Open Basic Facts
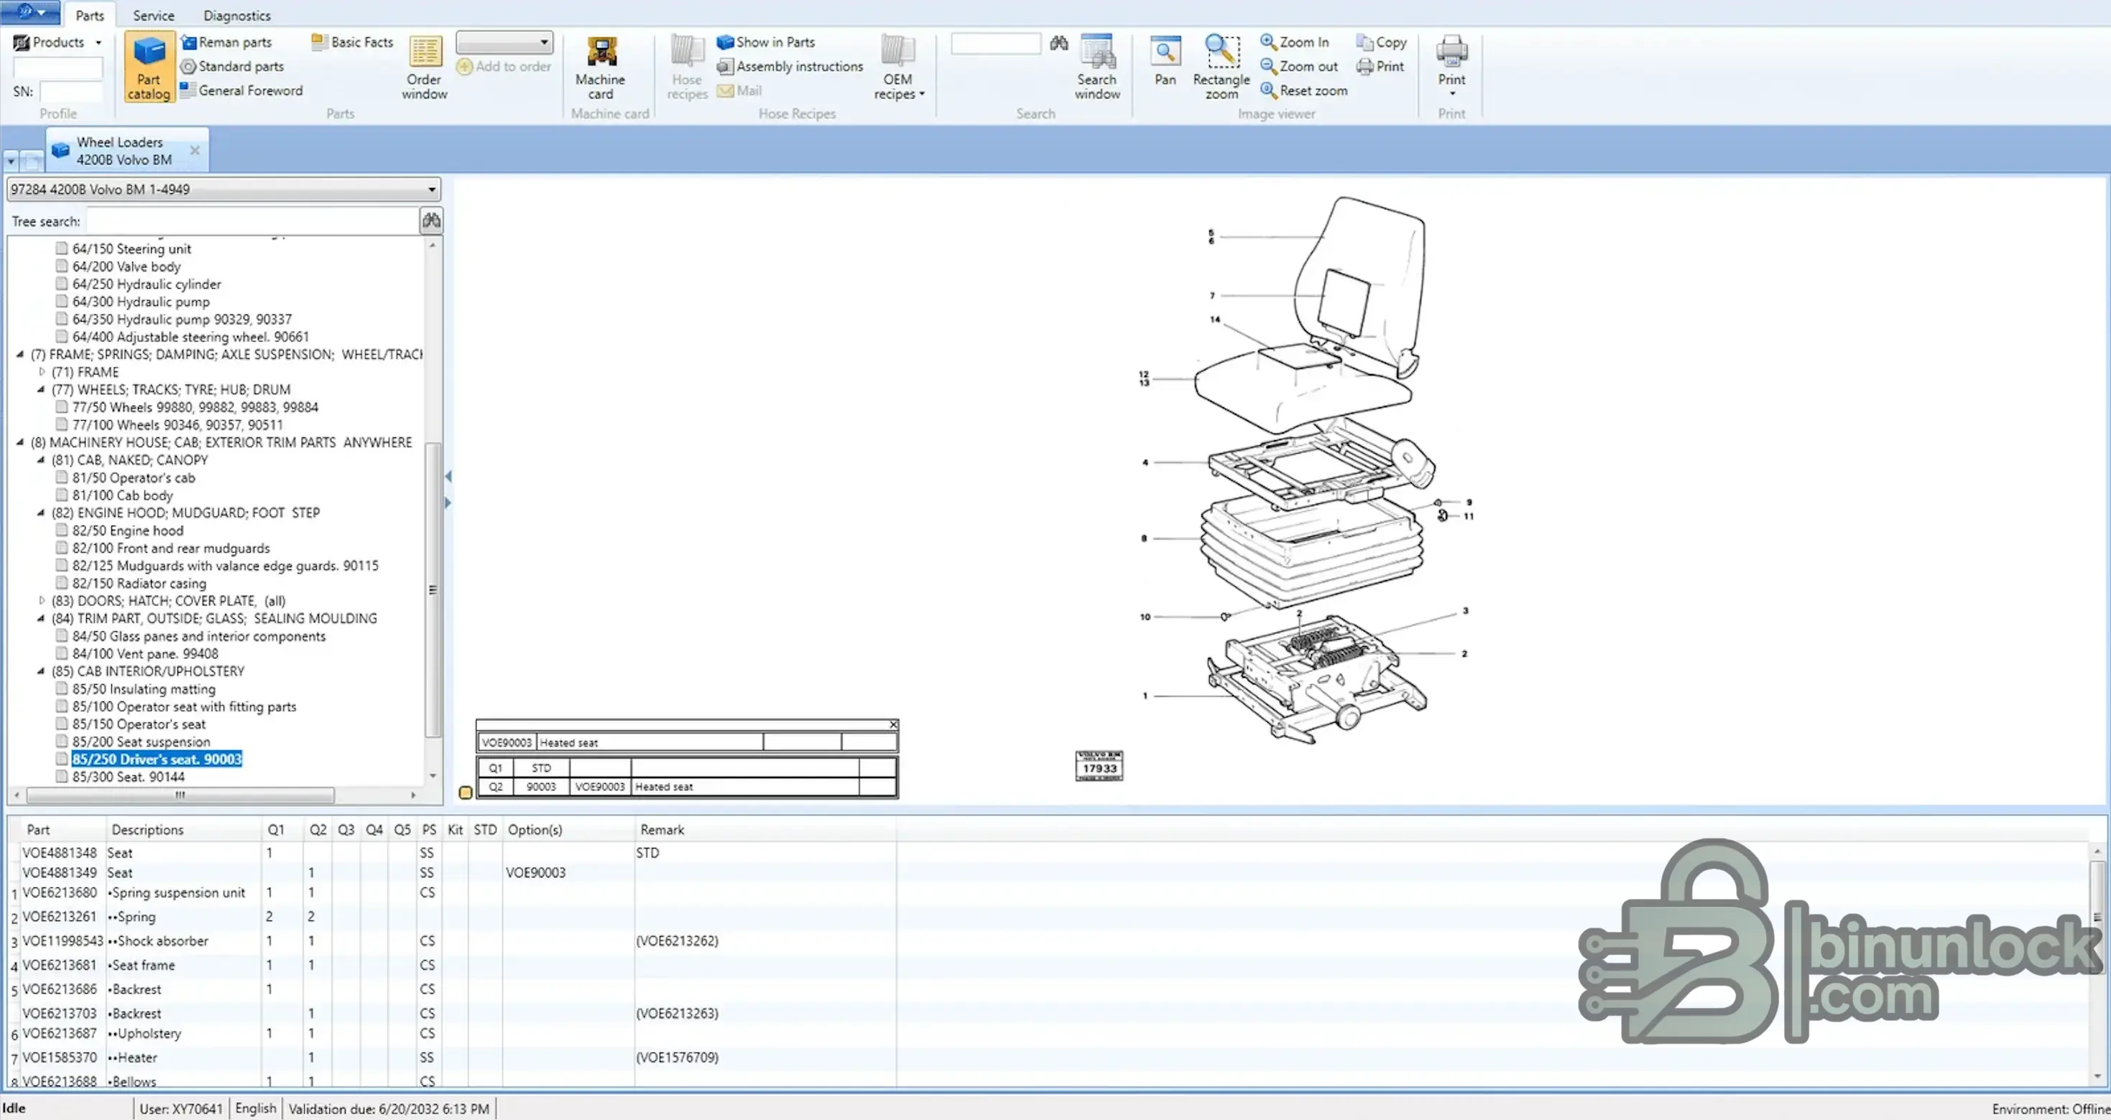Viewport: 2111px width, 1120px height. point(352,42)
